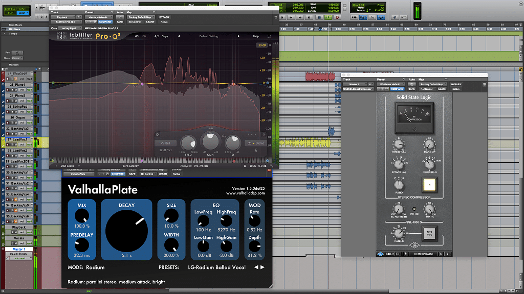Viewport: 524px width, 294px height.
Task: Click the SSL compressor RATIO knob
Action: pos(398,184)
